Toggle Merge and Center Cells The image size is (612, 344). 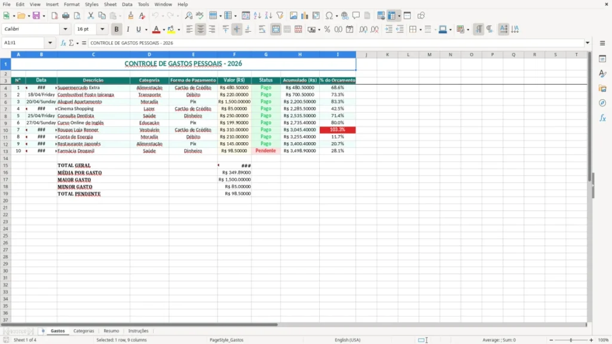click(276, 29)
